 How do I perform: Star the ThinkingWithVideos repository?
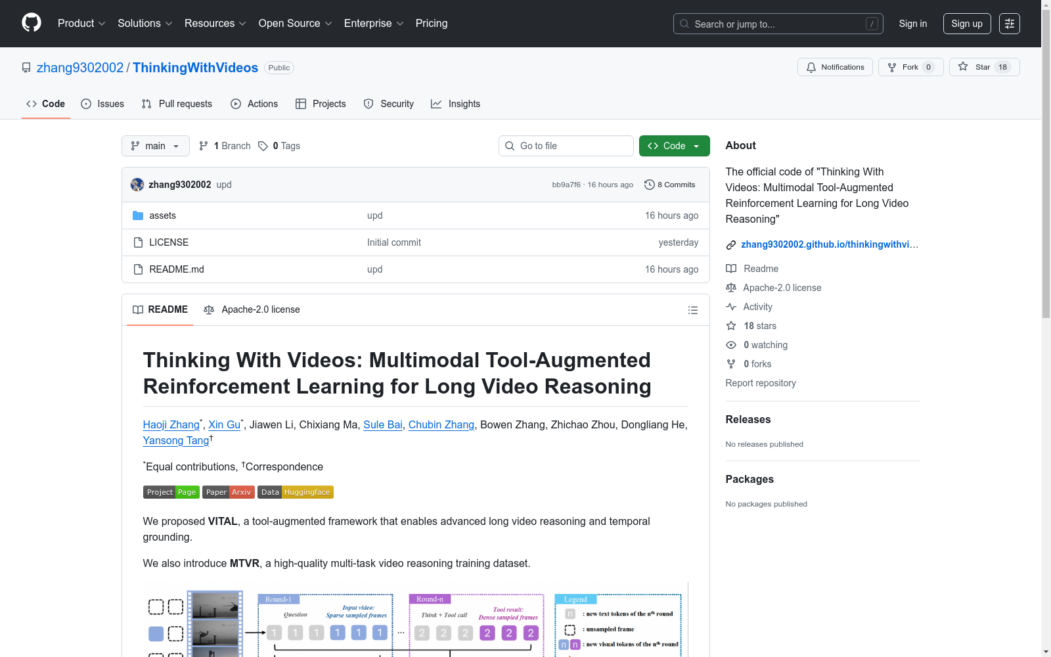click(x=984, y=67)
